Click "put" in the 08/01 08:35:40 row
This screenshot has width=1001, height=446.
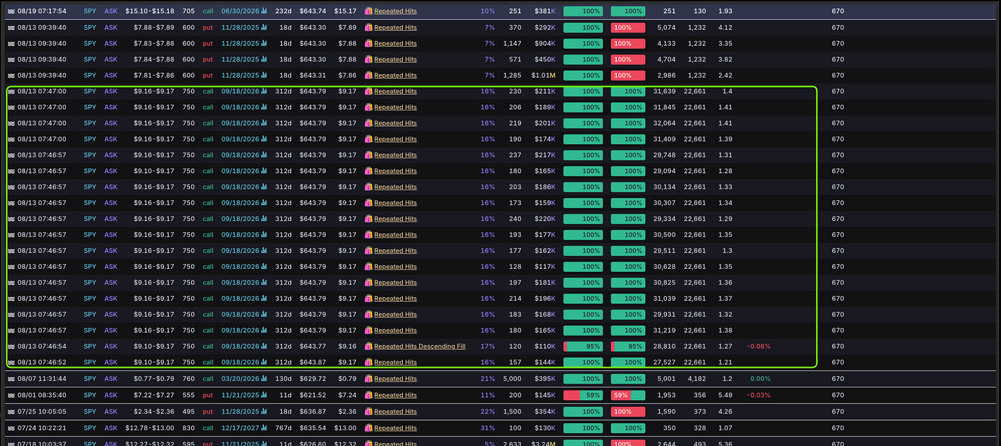[208, 395]
